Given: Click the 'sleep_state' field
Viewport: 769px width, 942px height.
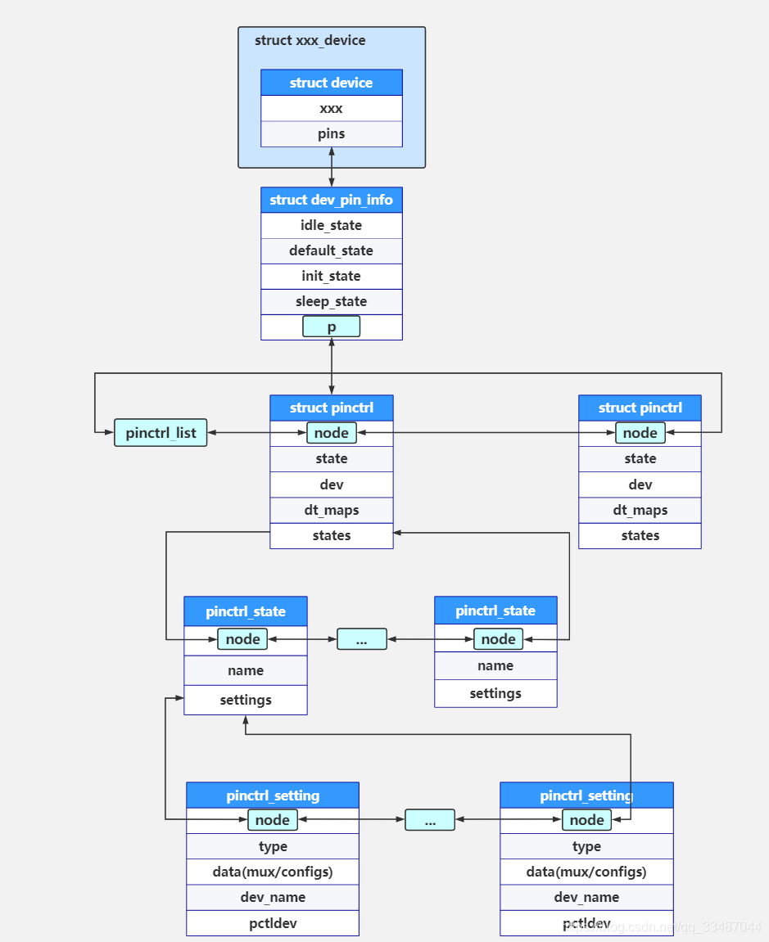Looking at the screenshot, I should [332, 301].
